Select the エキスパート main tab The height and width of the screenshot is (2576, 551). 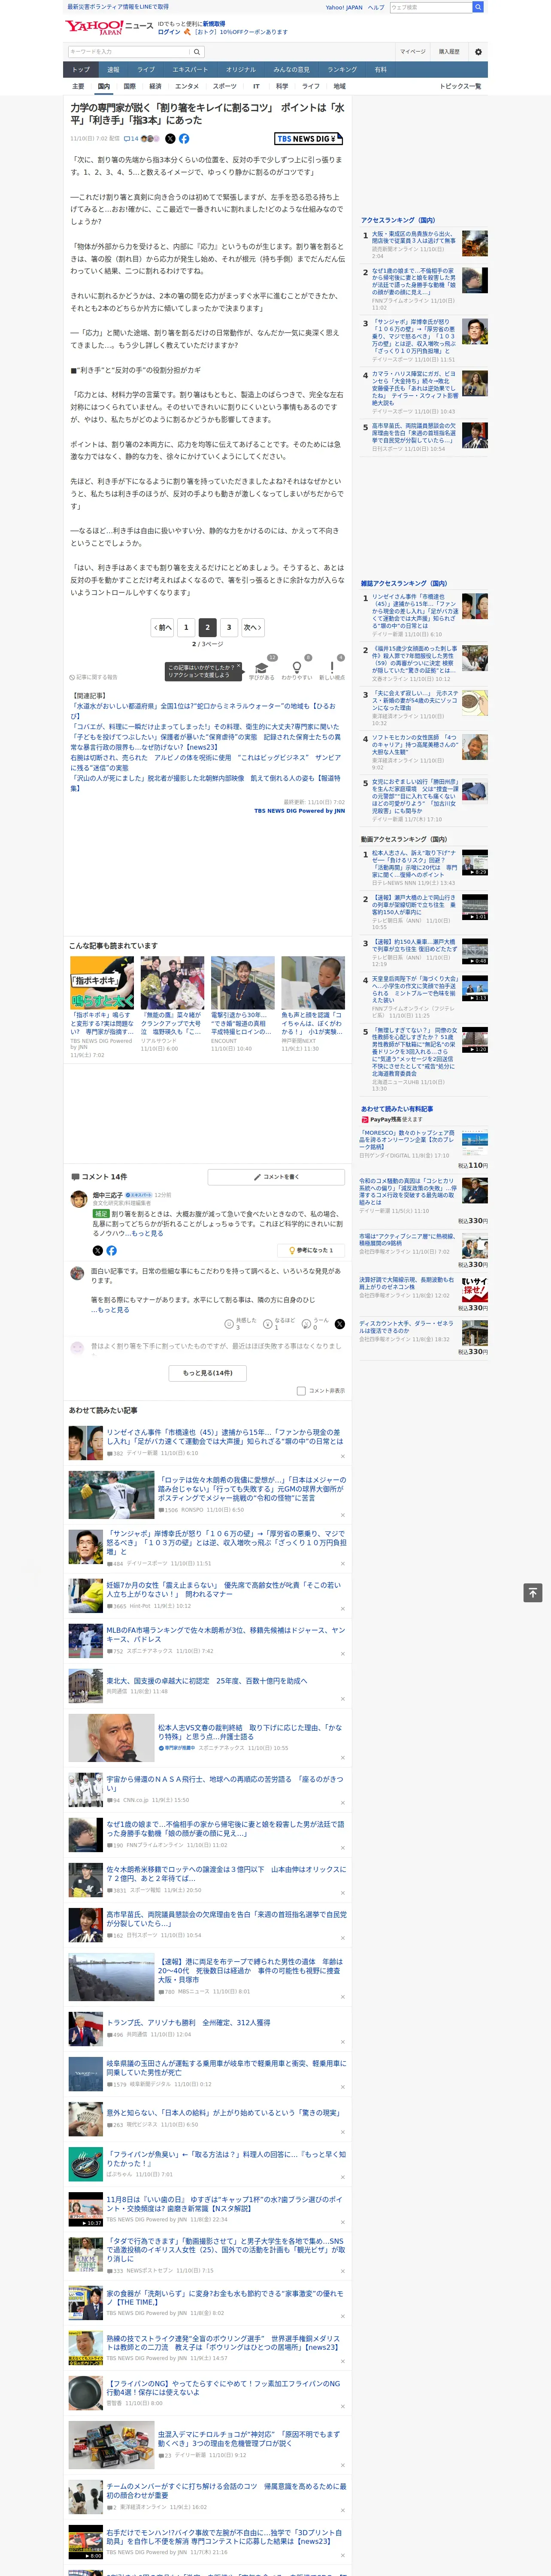click(190, 70)
